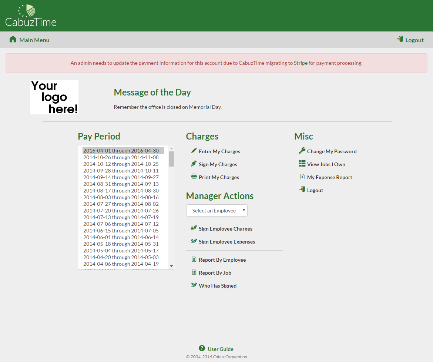Click the Logout item in the top bar
The width and height of the screenshot is (433, 362).
[413, 40]
